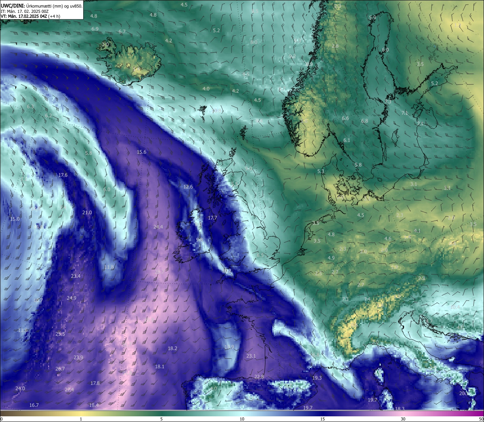This screenshot has width=484, height=422.
Task: Click the 26.7 value label
Action: [60, 369]
